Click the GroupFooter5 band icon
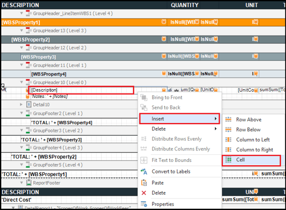This screenshot has width=286, height=210. 28,165
